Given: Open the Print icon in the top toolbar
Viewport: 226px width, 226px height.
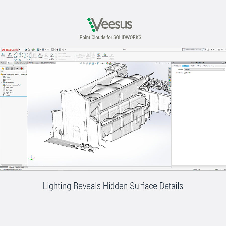Looking at the screenshot, I should (x=43, y=49).
